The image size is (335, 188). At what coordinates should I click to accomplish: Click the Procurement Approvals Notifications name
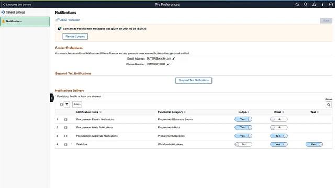click(x=97, y=136)
